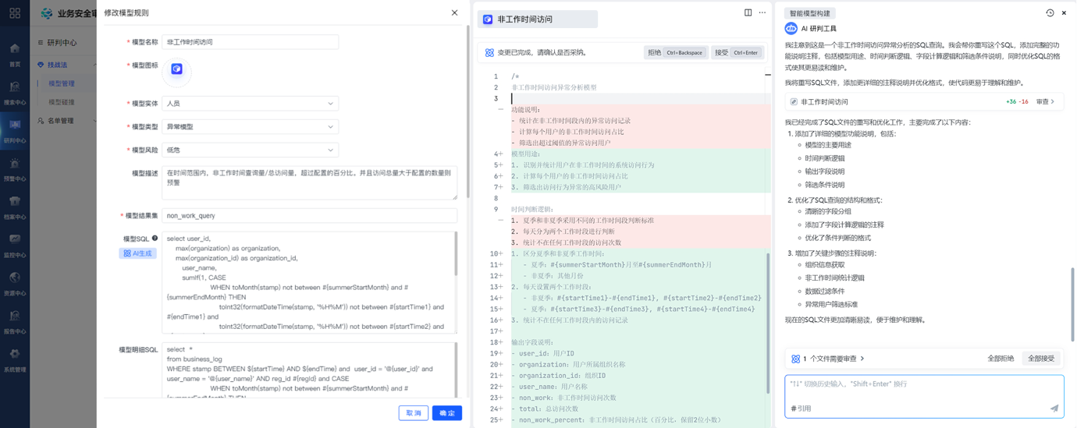Click the AI生成 button
1077x428 pixels.
(137, 253)
